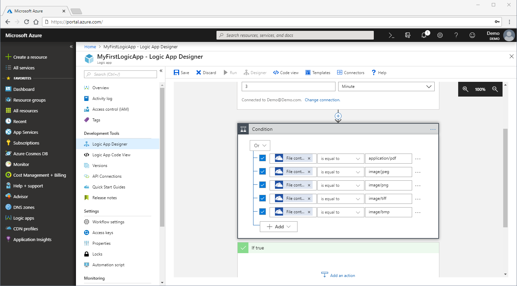Expand the Add condition row dropdown
This screenshot has height=286, width=517.
(x=279, y=227)
